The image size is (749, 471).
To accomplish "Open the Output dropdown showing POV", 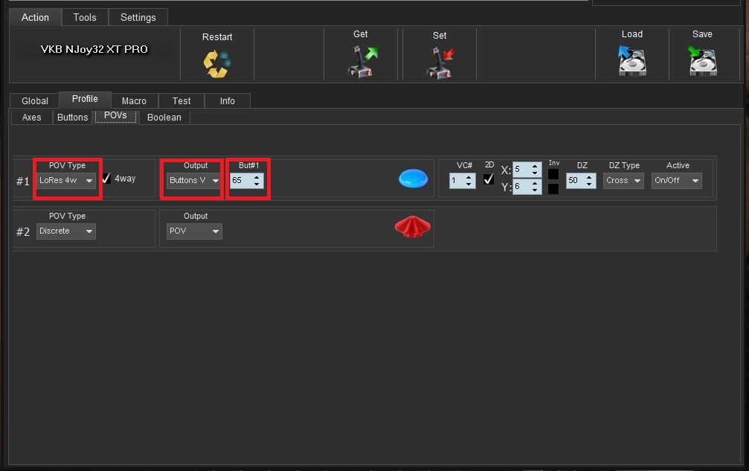I will (x=194, y=231).
